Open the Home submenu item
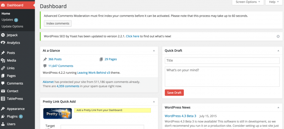This screenshot has height=129, width=284. [x=6, y=13]
